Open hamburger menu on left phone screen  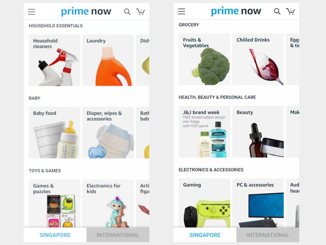pyautogui.click(x=32, y=12)
